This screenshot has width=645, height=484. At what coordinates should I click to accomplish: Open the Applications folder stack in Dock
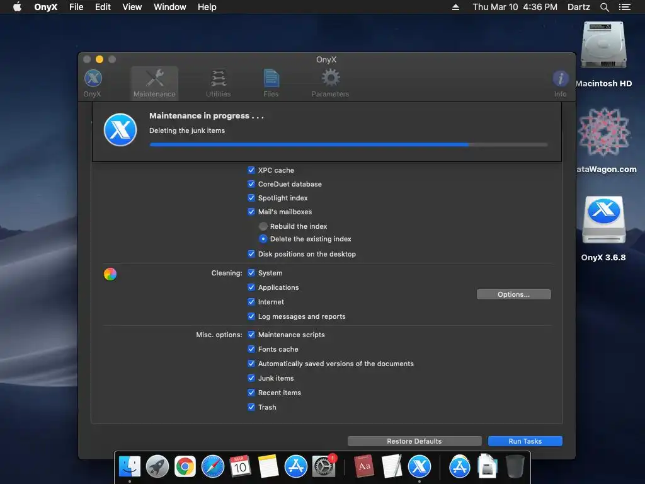[459, 467]
